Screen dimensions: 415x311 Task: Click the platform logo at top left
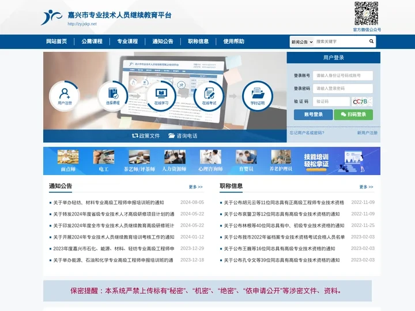[x=51, y=17]
